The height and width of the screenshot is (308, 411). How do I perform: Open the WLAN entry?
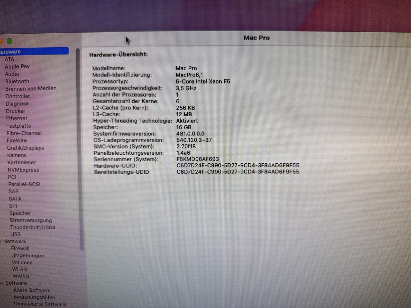pos(20,269)
